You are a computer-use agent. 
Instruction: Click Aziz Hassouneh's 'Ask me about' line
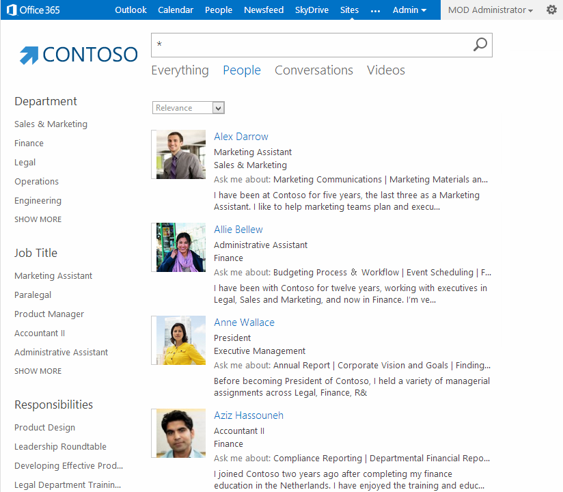coord(351,459)
